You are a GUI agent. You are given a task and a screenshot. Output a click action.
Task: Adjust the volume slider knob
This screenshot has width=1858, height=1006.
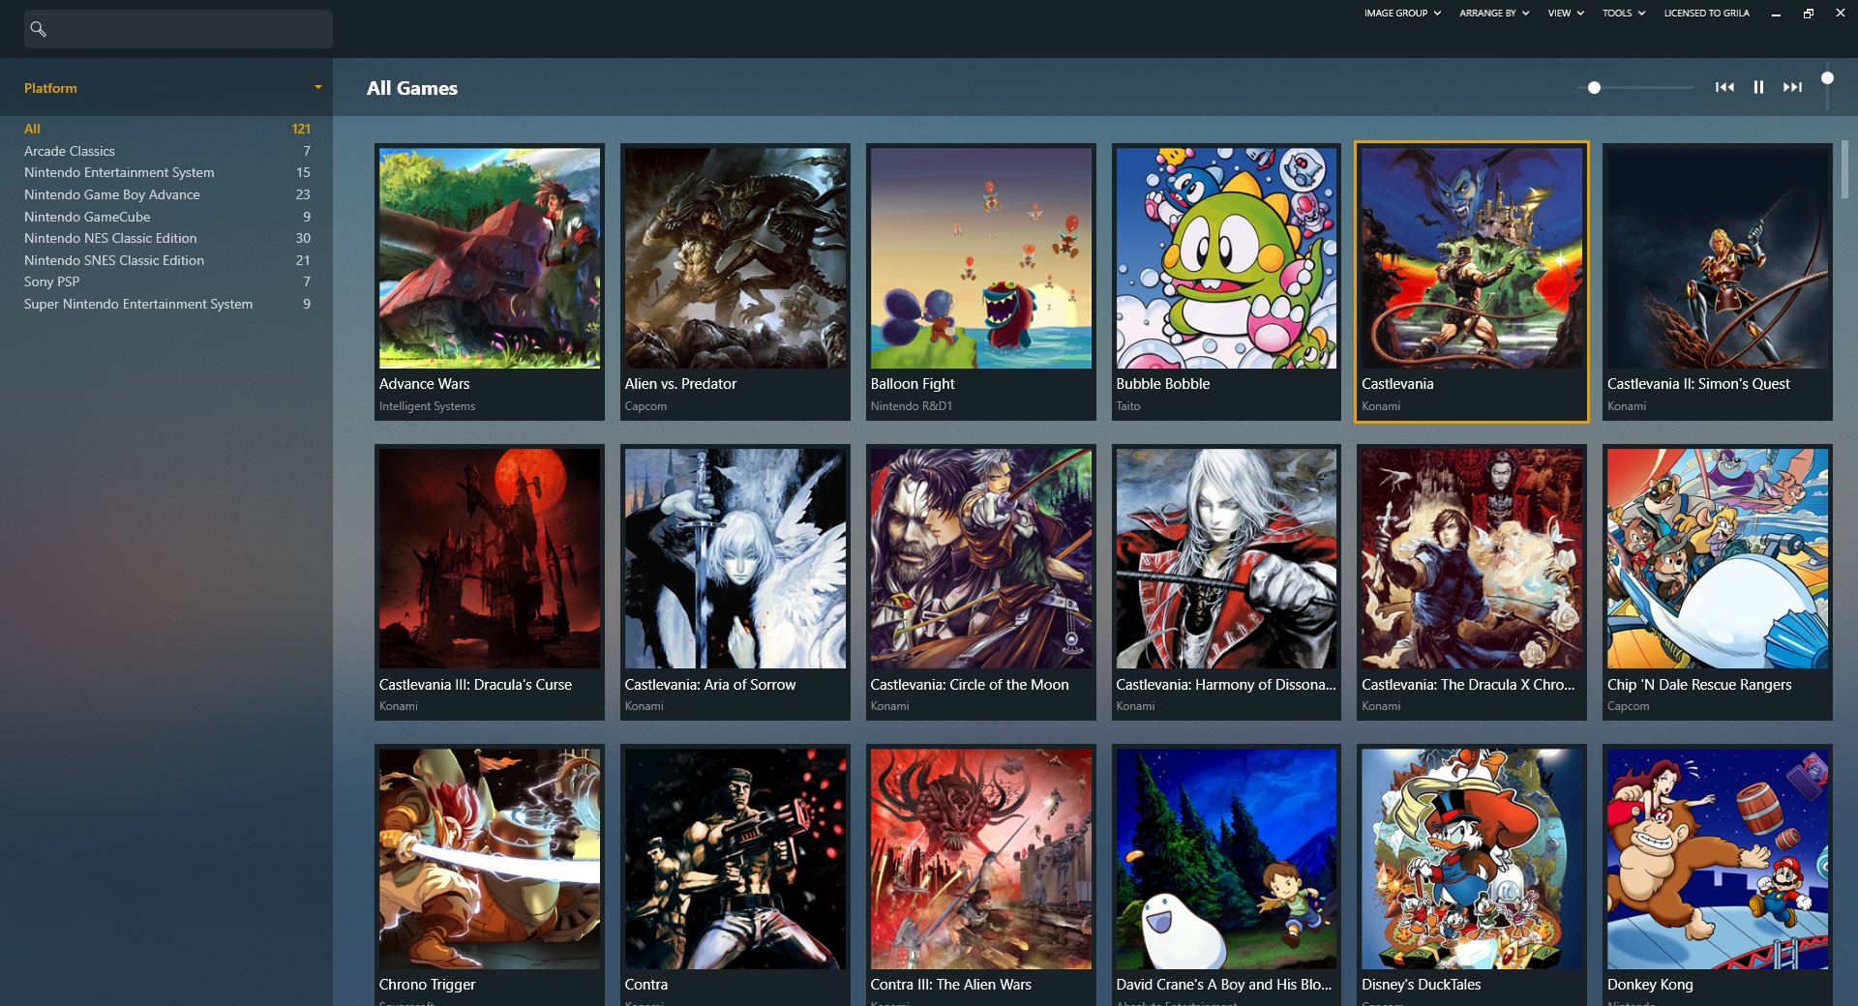point(1594,88)
